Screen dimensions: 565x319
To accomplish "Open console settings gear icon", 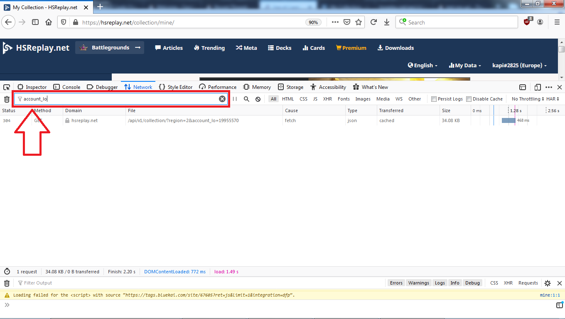I will (548, 283).
